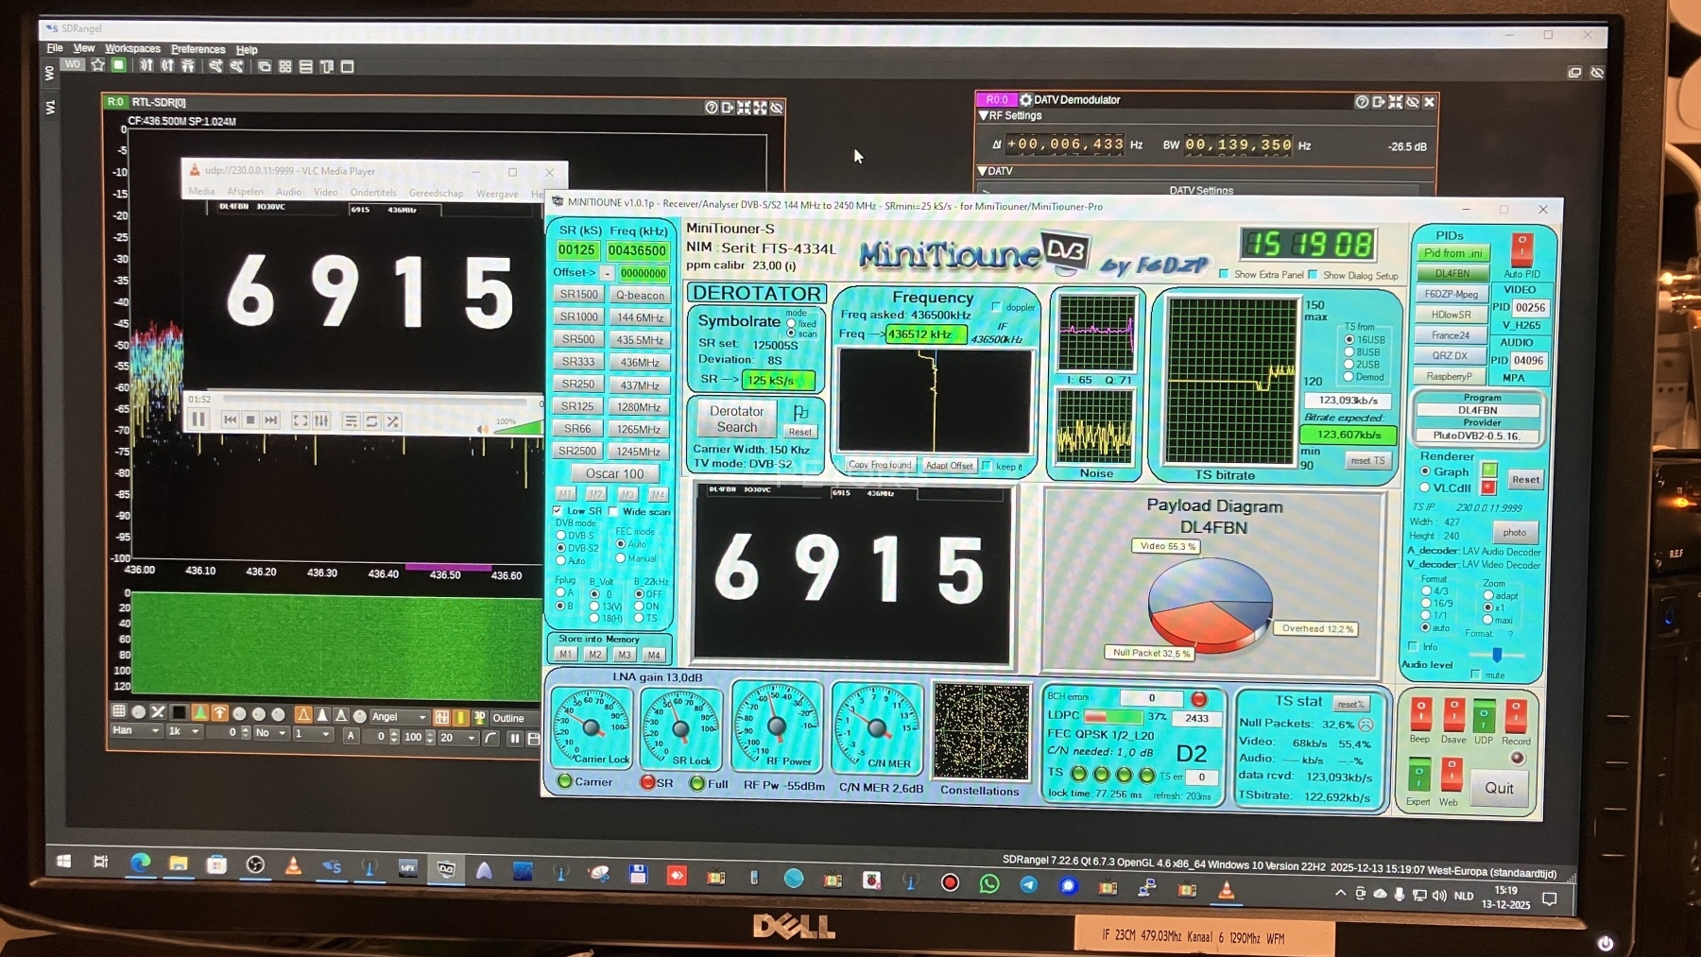Viewport: 1701px width, 957px height.
Task: Check the audio mute checkbox
Action: coord(1475,675)
